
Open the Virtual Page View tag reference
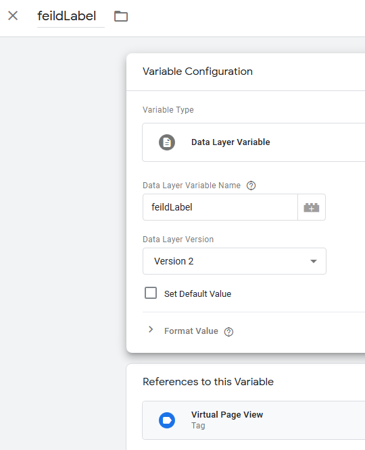pos(253,420)
